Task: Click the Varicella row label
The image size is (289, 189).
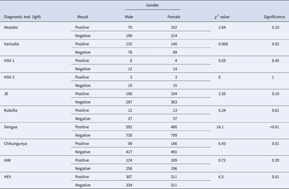Action: 12,44
